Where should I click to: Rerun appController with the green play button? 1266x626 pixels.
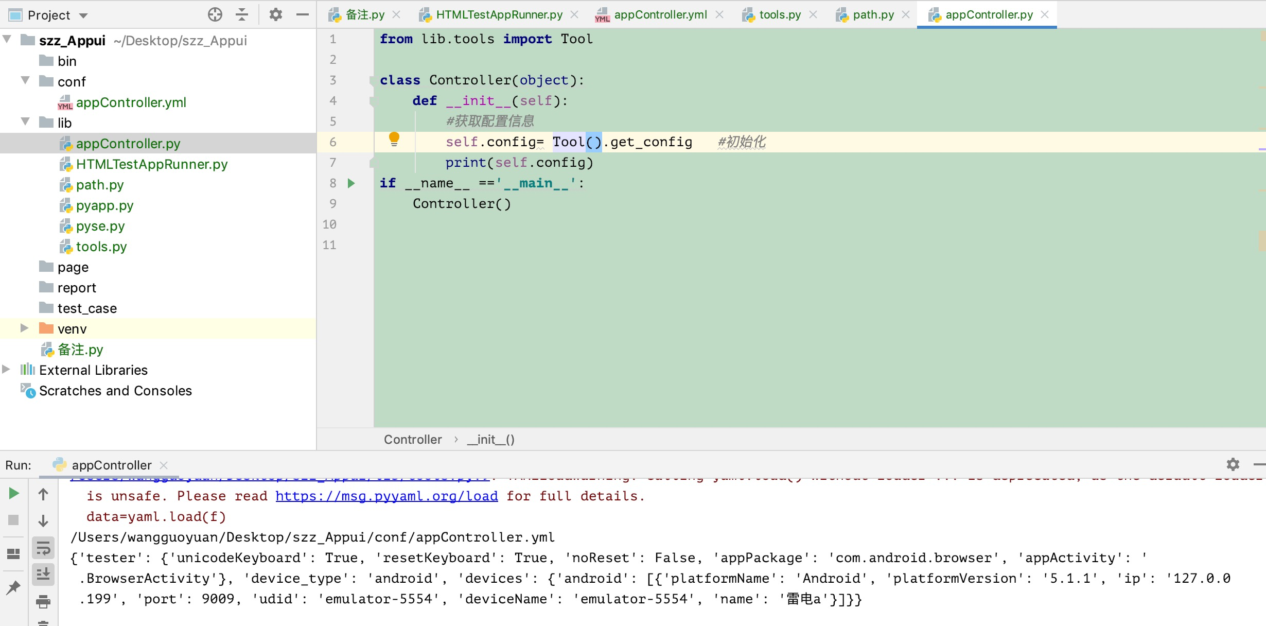pyautogui.click(x=14, y=494)
